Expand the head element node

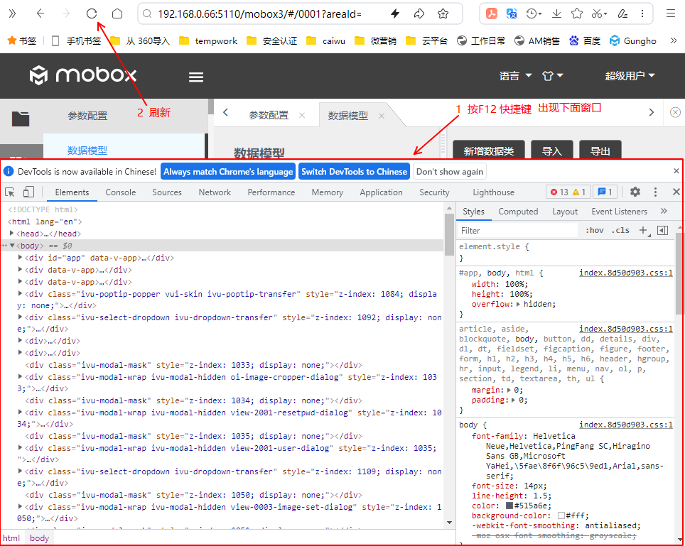12,234
